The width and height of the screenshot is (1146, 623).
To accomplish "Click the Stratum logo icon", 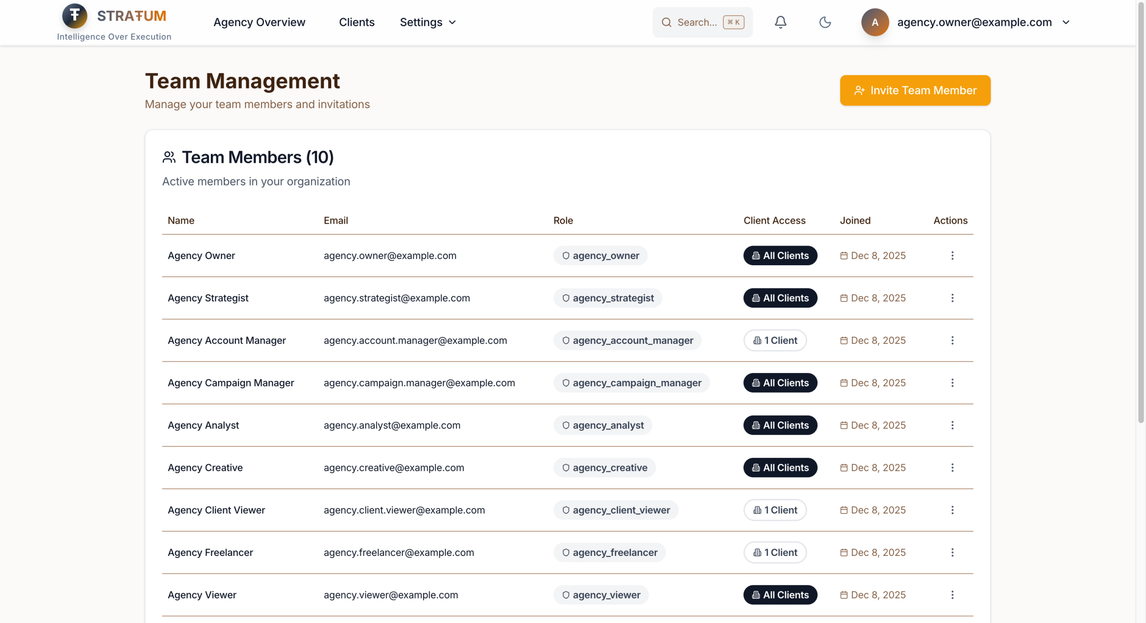I will pos(75,16).
